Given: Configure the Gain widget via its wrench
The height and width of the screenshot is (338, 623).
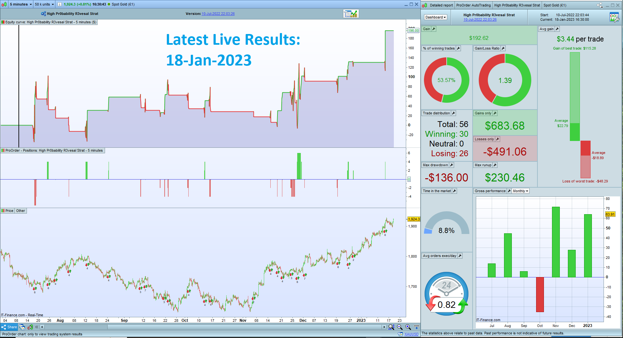Looking at the screenshot, I should tap(434, 29).
